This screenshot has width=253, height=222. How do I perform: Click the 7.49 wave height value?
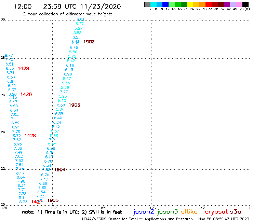(18, 153)
